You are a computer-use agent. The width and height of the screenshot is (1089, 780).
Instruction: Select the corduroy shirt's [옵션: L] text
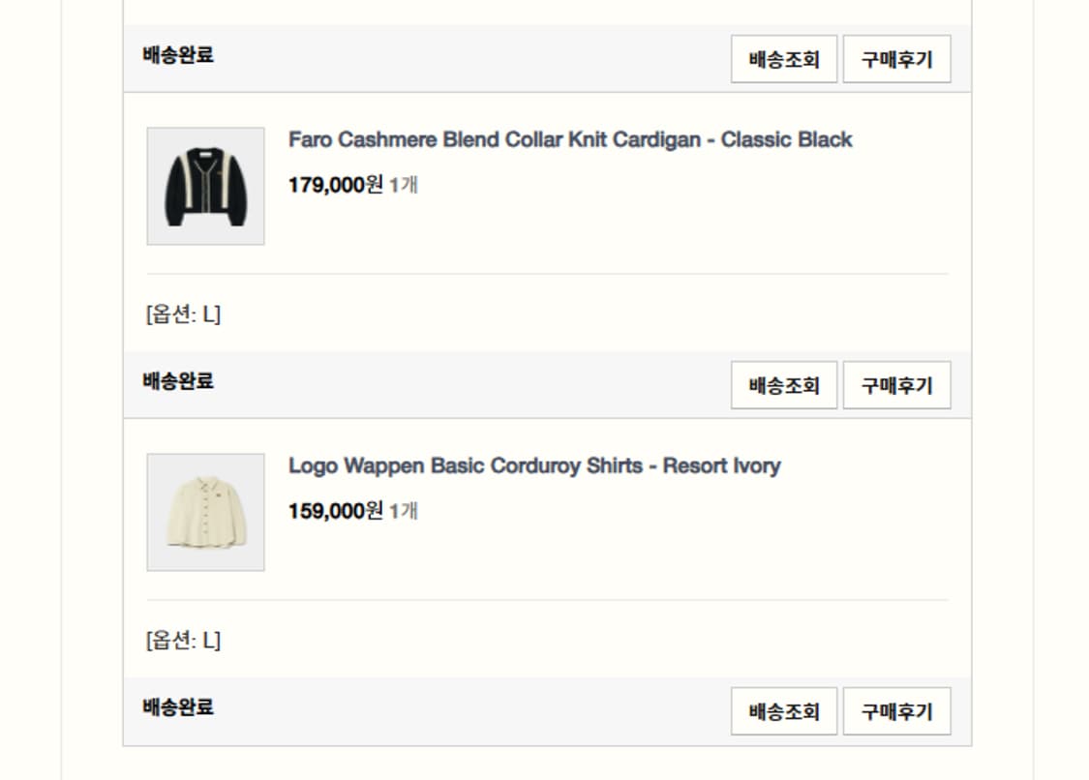(183, 641)
